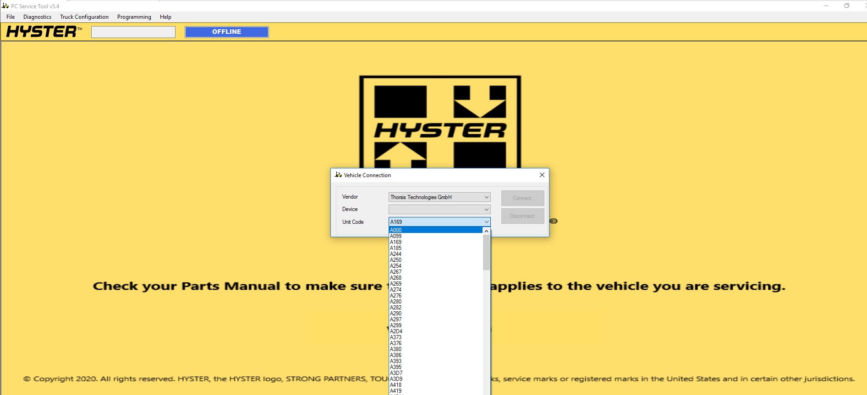Click the OFFLINE status indicator
The image size is (867, 395).
pos(226,32)
